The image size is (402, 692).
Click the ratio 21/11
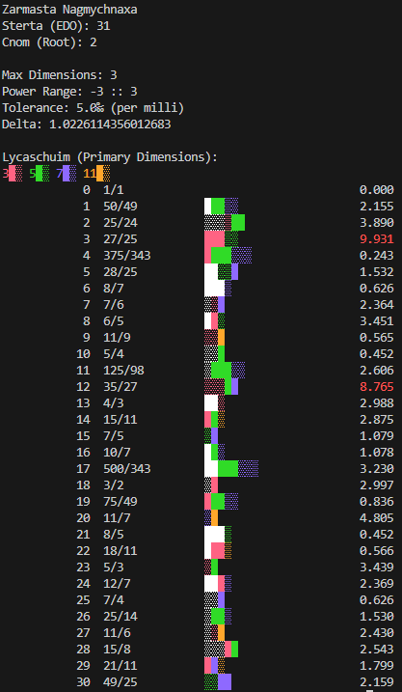121,666
